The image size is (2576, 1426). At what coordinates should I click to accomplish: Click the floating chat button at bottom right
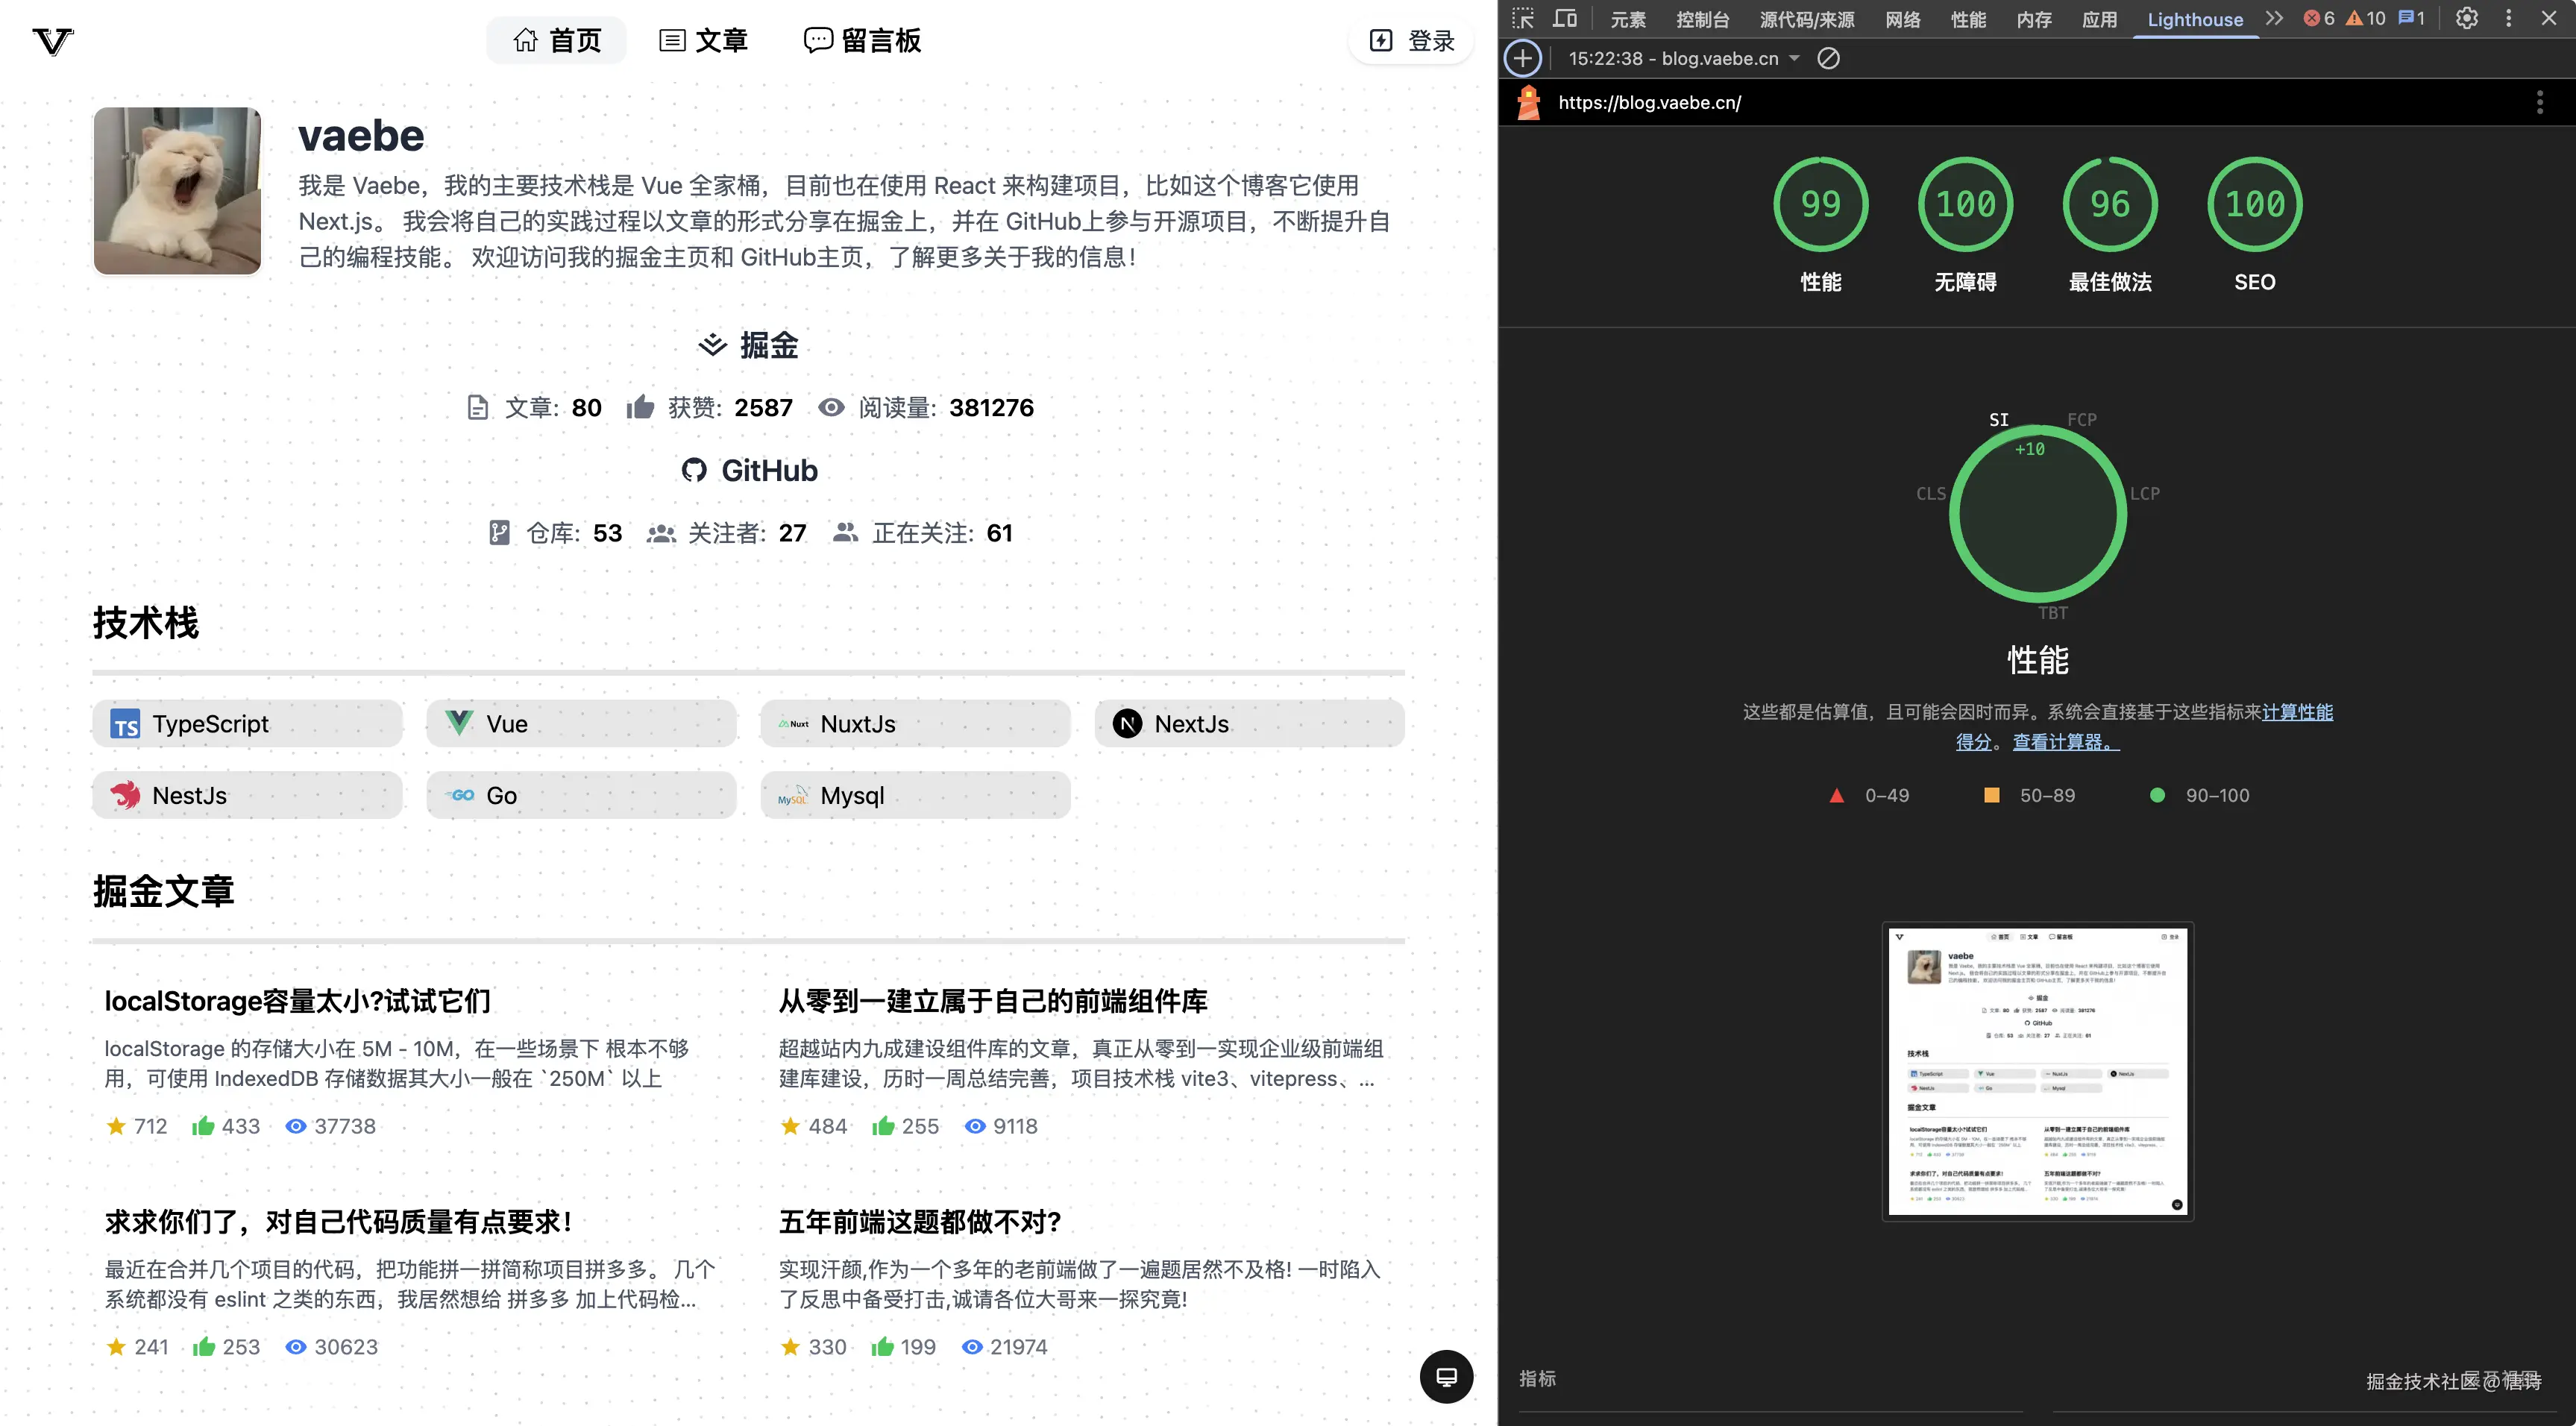(1446, 1377)
